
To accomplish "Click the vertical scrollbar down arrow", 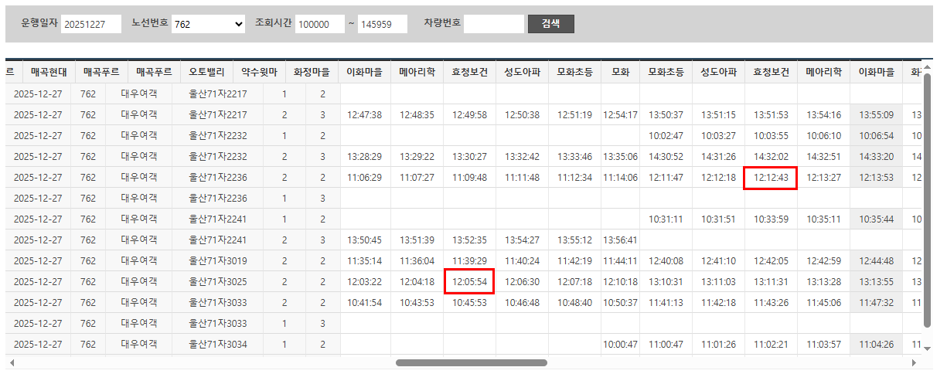I will pos(928,348).
